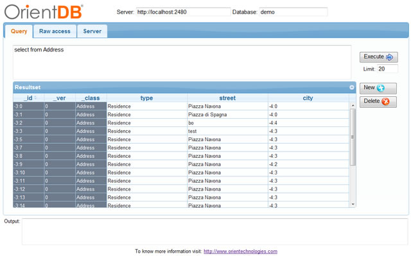Screen dimensions: 411x256
Task: Focus the Server URL field
Action: pyautogui.click(x=183, y=12)
